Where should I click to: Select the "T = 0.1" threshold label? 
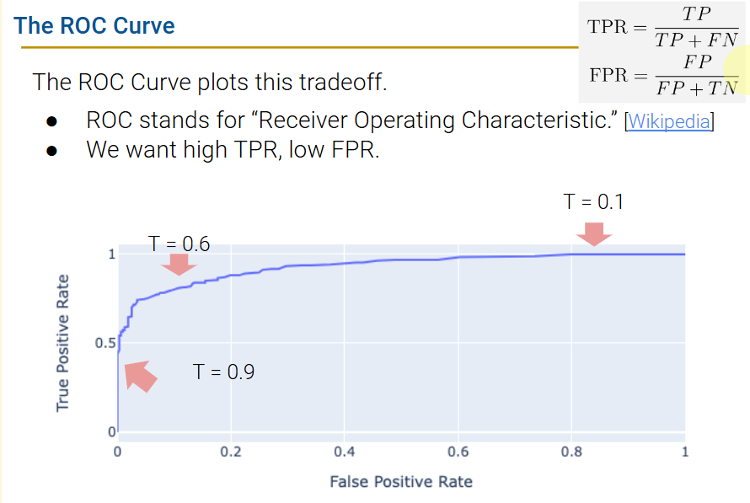[x=593, y=201]
